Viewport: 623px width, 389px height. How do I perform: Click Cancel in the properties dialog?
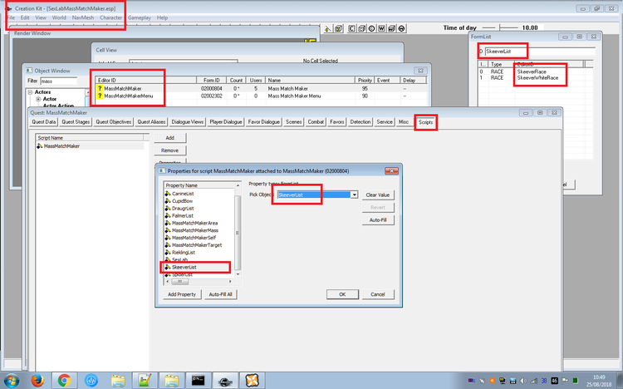pyautogui.click(x=378, y=294)
